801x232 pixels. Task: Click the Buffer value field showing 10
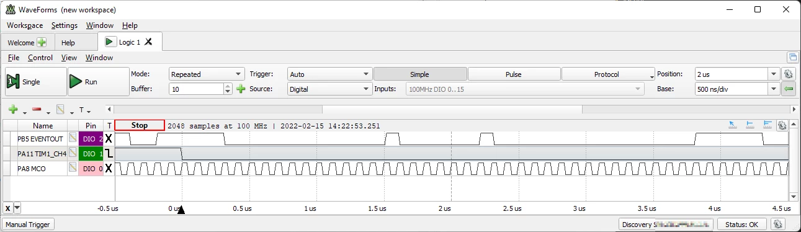[x=195, y=89]
